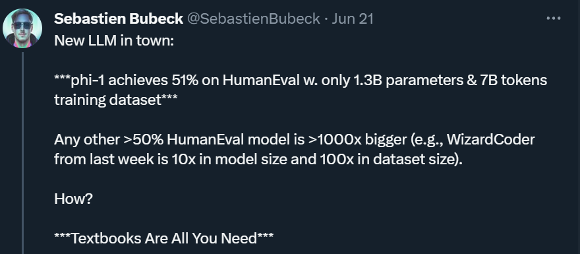The image size is (580, 254).
Task: Open the three-dot More options menu
Action: pyautogui.click(x=554, y=18)
